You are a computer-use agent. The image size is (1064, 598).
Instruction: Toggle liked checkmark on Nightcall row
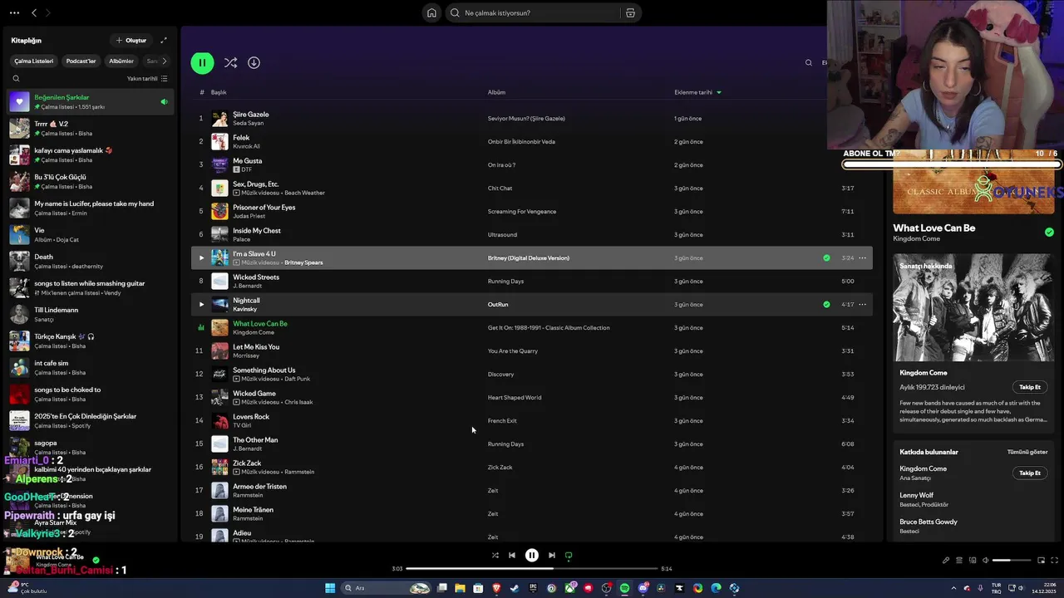(826, 305)
